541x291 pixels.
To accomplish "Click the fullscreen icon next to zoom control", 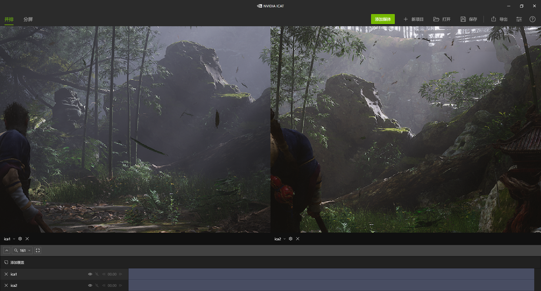I will point(38,250).
